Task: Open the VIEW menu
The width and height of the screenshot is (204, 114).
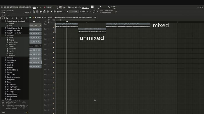Action: coord(17,7)
